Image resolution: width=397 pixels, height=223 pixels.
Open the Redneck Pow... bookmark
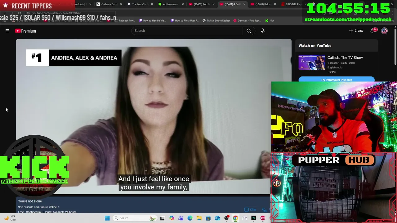tap(121, 21)
